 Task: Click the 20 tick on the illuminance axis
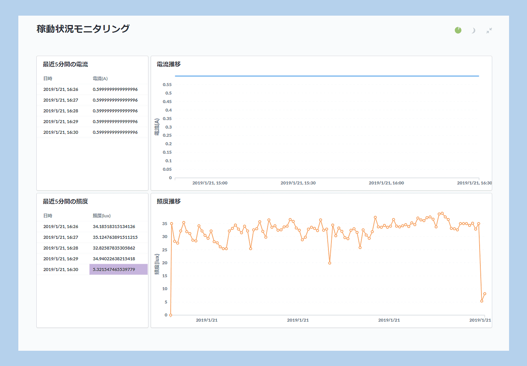tap(165, 263)
